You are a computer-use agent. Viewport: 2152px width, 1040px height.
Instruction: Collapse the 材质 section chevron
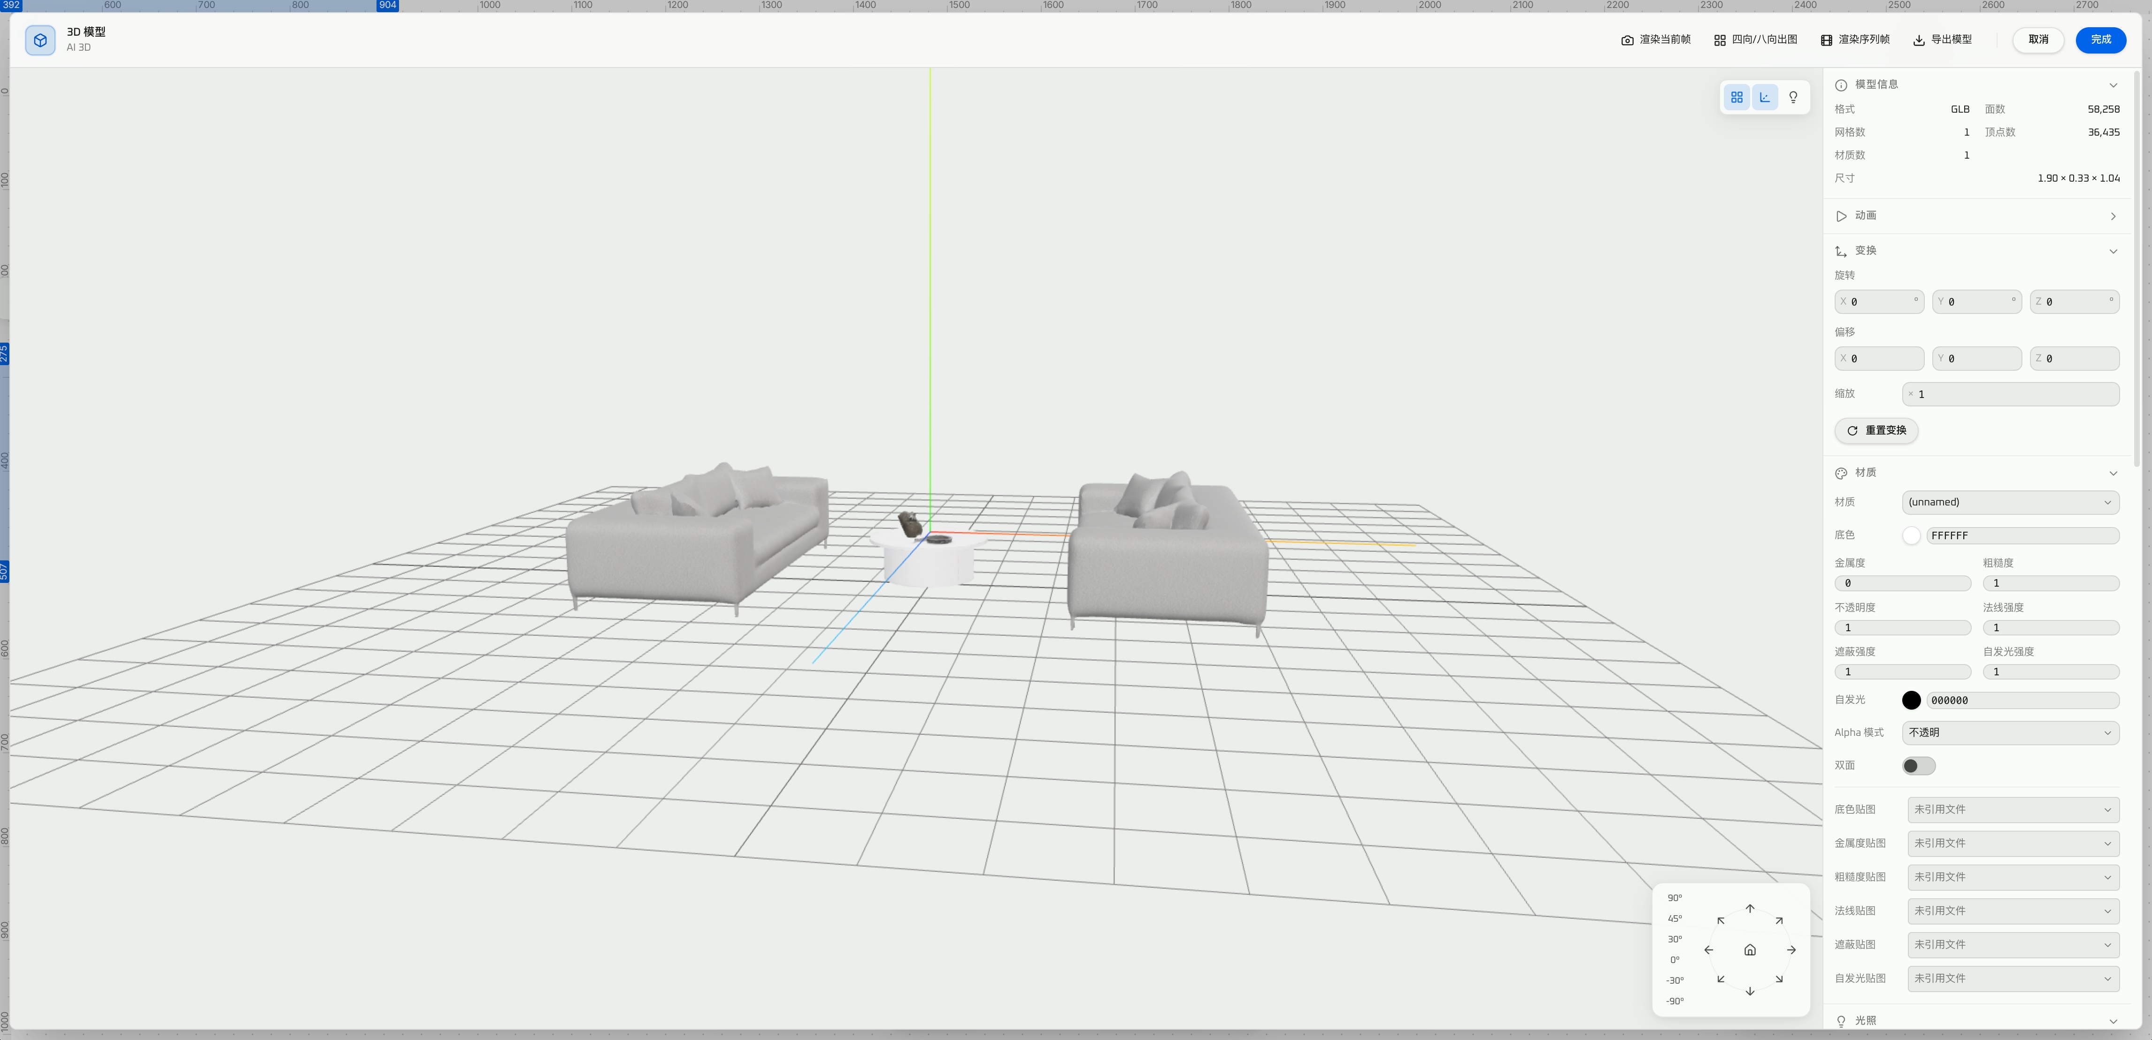click(2113, 474)
